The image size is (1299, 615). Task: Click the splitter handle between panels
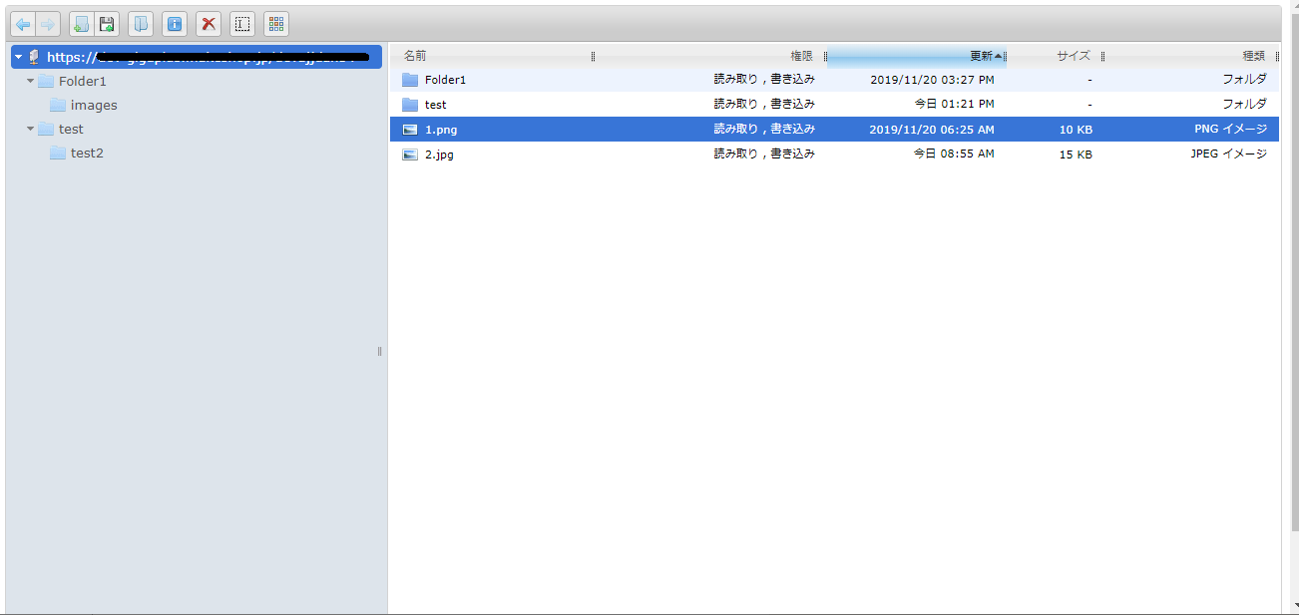click(380, 351)
